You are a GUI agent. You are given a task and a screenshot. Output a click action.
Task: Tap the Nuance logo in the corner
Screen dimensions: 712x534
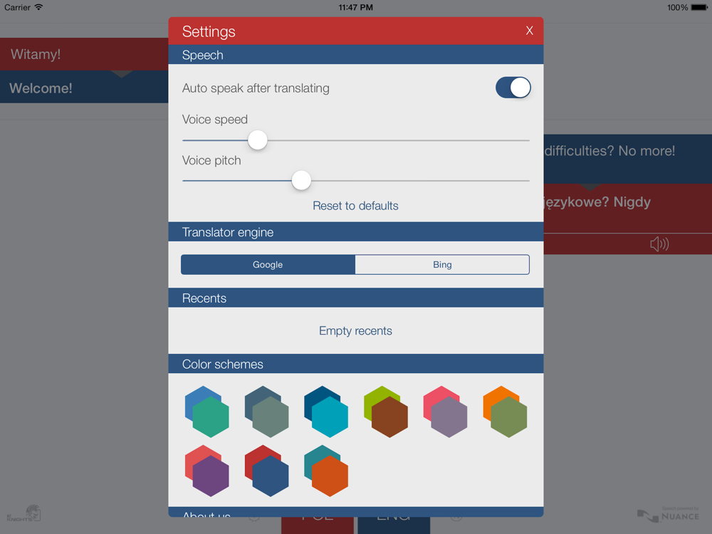point(669,515)
